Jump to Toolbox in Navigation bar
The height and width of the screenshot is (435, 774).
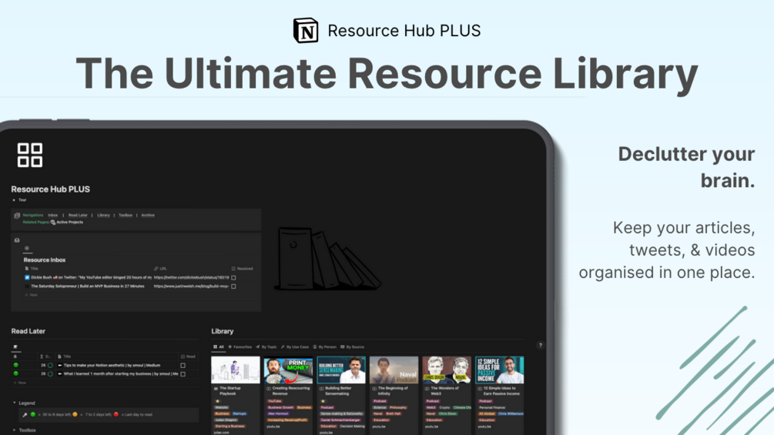tap(126, 216)
